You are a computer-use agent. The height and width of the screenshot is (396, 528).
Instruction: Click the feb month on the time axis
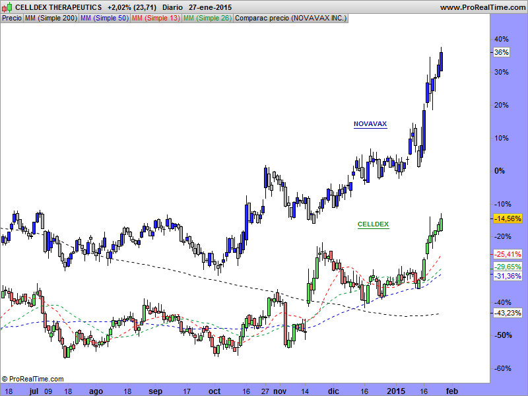point(452,391)
